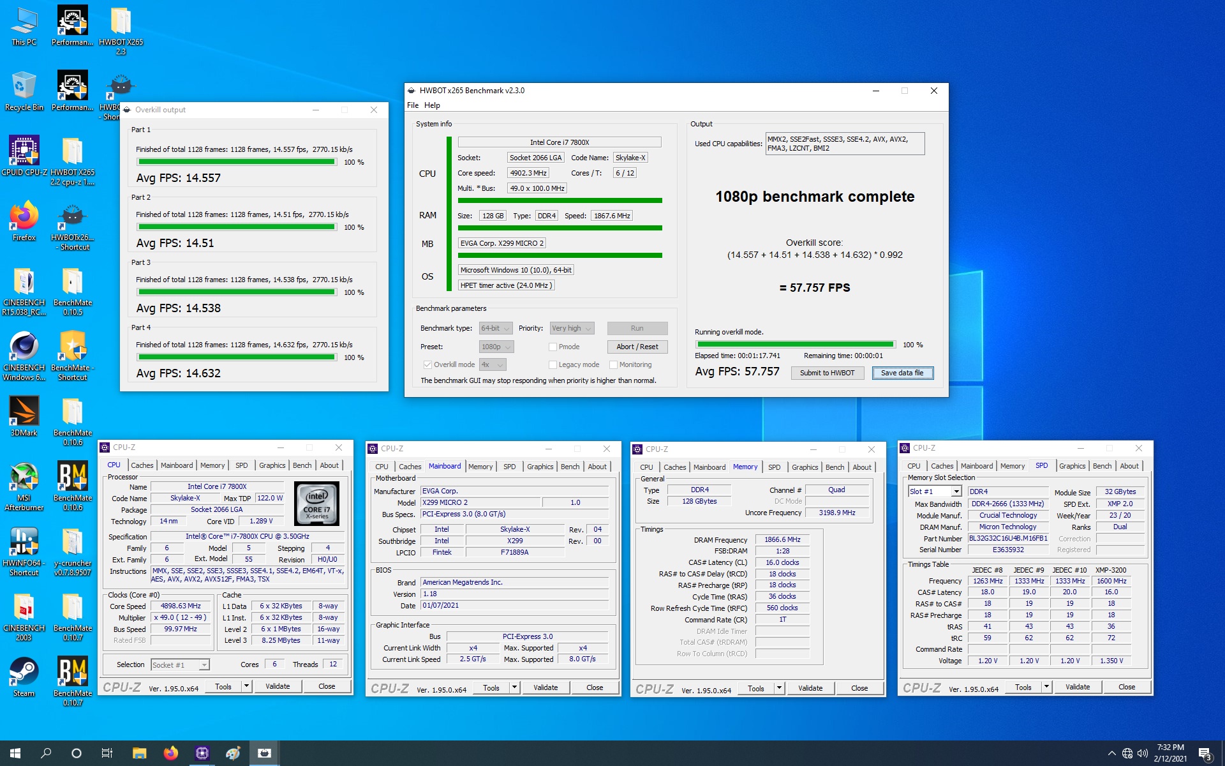Switch to Bench tab in CPU-Z Mainboard window
This screenshot has width=1225, height=766.
click(570, 467)
